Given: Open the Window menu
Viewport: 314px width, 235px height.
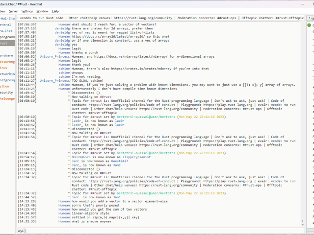Looking at the screenshot, I should [x=43, y=11].
